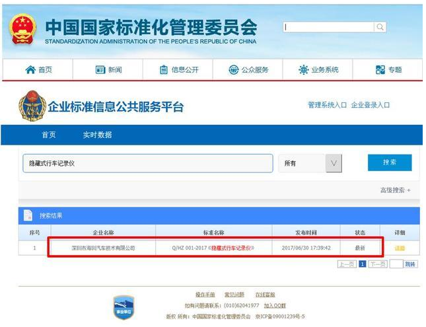The image size is (426, 327).
Task: Switch to the 实时数据 tab
Action: [x=97, y=135]
